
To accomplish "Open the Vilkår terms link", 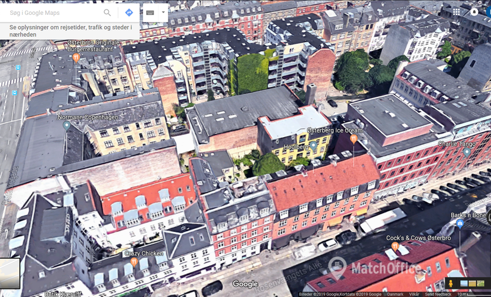I will (x=414, y=295).
